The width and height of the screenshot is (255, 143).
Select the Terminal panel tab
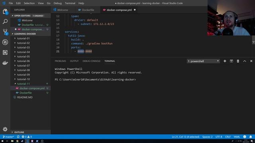pyautogui.click(x=110, y=61)
